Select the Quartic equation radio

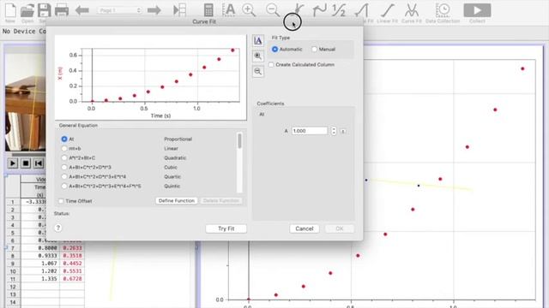coord(64,177)
